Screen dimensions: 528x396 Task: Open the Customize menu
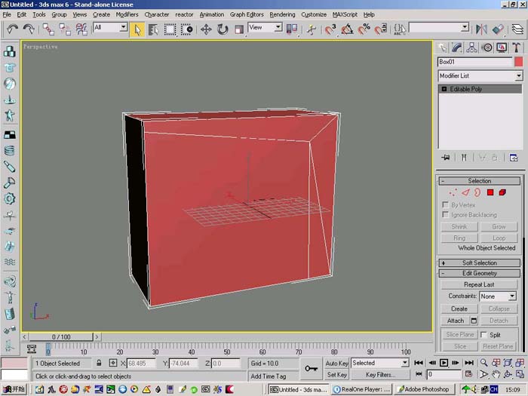point(314,14)
